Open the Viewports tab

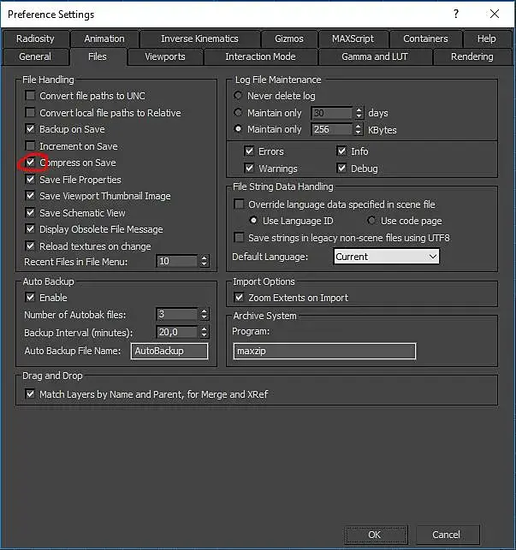pyautogui.click(x=165, y=56)
